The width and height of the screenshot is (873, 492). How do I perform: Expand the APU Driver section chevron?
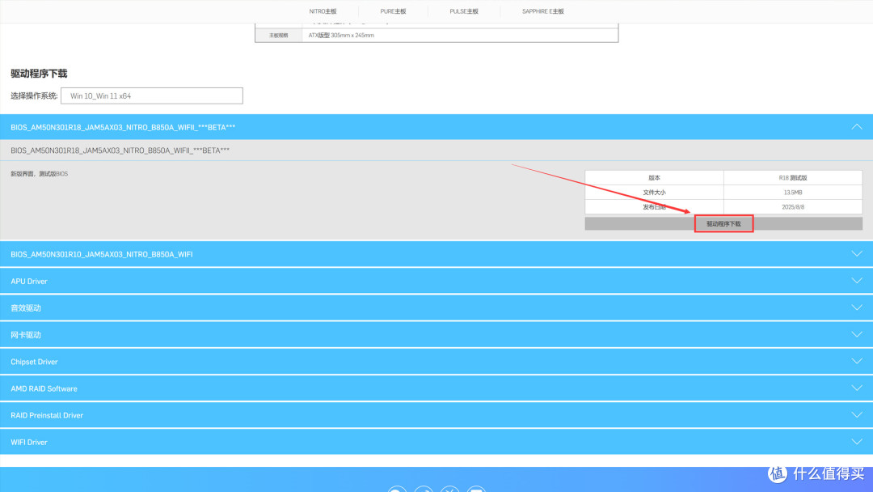[x=856, y=281]
